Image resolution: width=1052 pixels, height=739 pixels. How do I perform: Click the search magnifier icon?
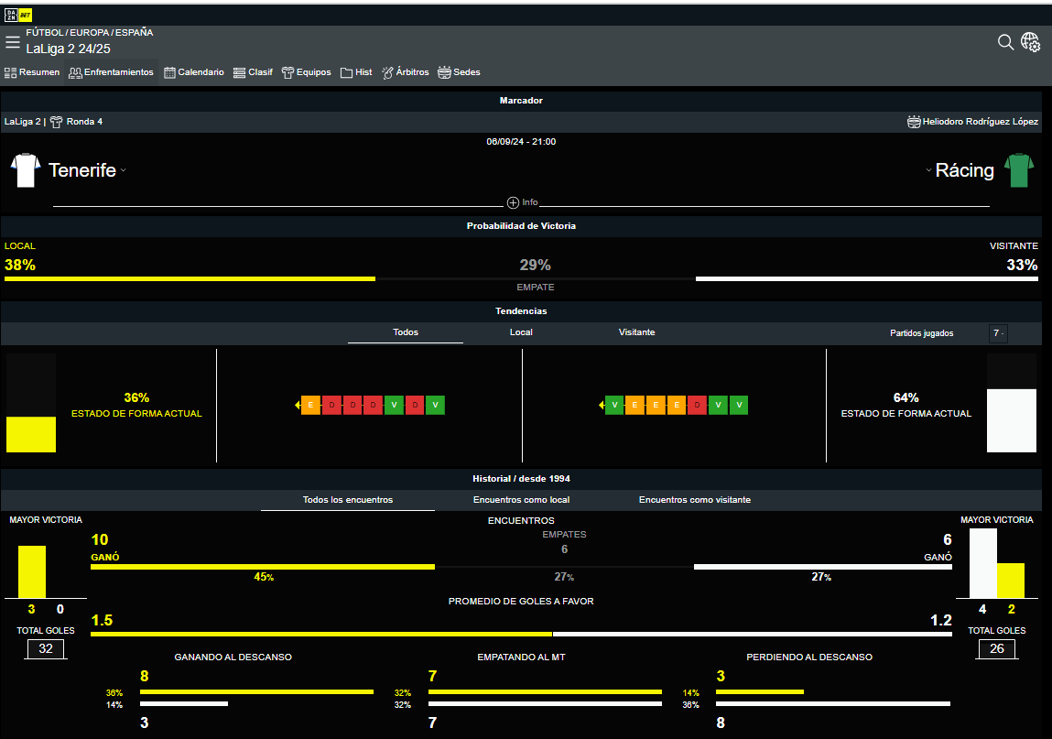point(1005,42)
